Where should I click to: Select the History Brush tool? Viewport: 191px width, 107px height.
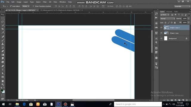[3, 48]
